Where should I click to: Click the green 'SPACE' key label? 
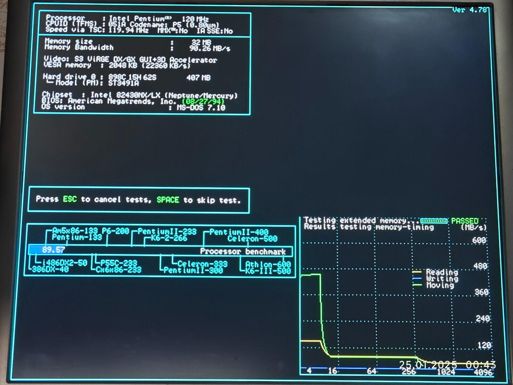coord(168,200)
